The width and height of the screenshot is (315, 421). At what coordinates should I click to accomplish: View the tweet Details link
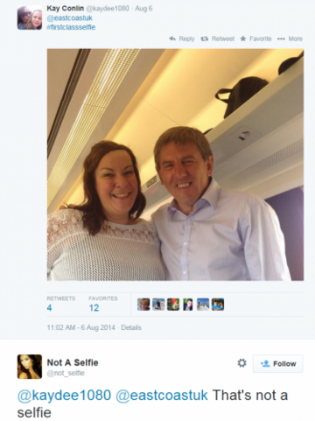pos(131,327)
